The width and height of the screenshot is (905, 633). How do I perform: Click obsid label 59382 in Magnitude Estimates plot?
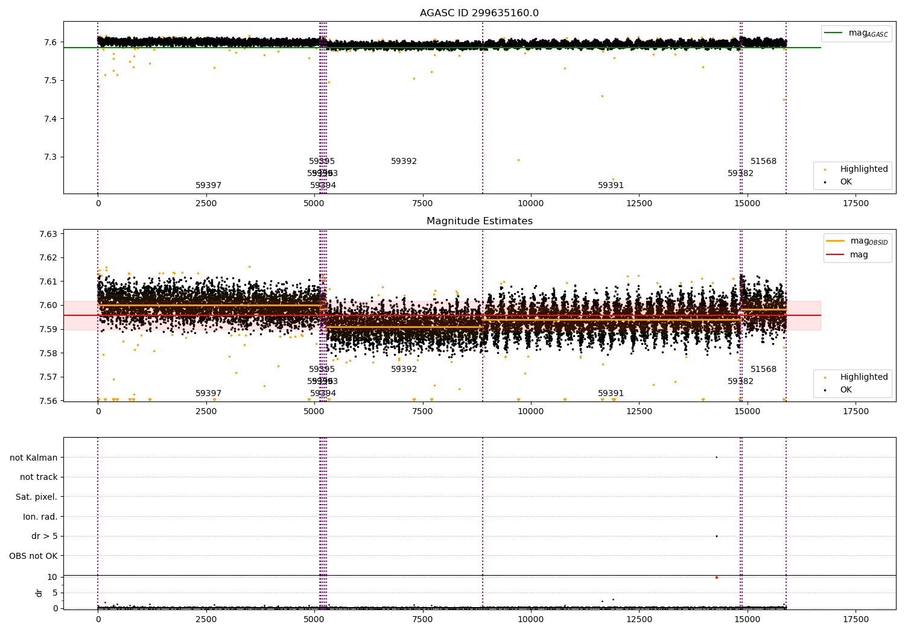[740, 382]
